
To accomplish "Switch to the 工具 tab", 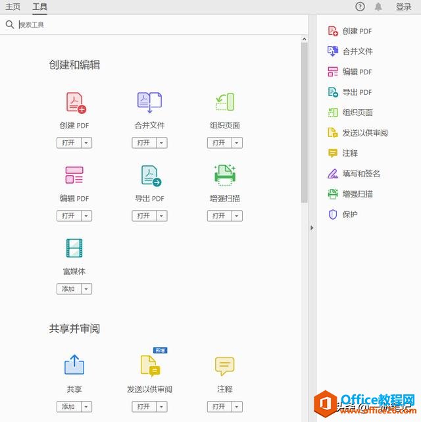I will tap(39, 7).
